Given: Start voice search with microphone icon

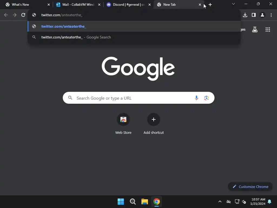Looking at the screenshot, I should [196, 98].
